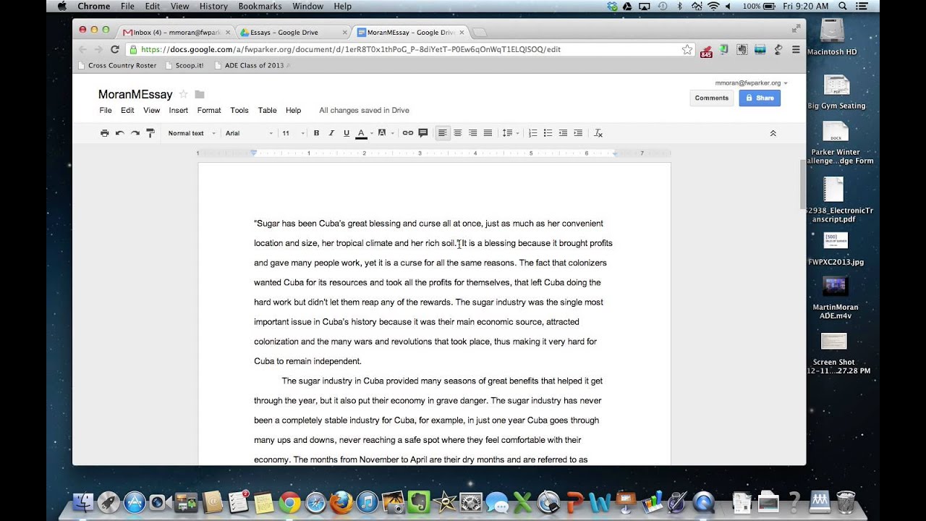This screenshot has width=926, height=521.
Task: Click the Chrome address bar URL
Action: (350, 49)
